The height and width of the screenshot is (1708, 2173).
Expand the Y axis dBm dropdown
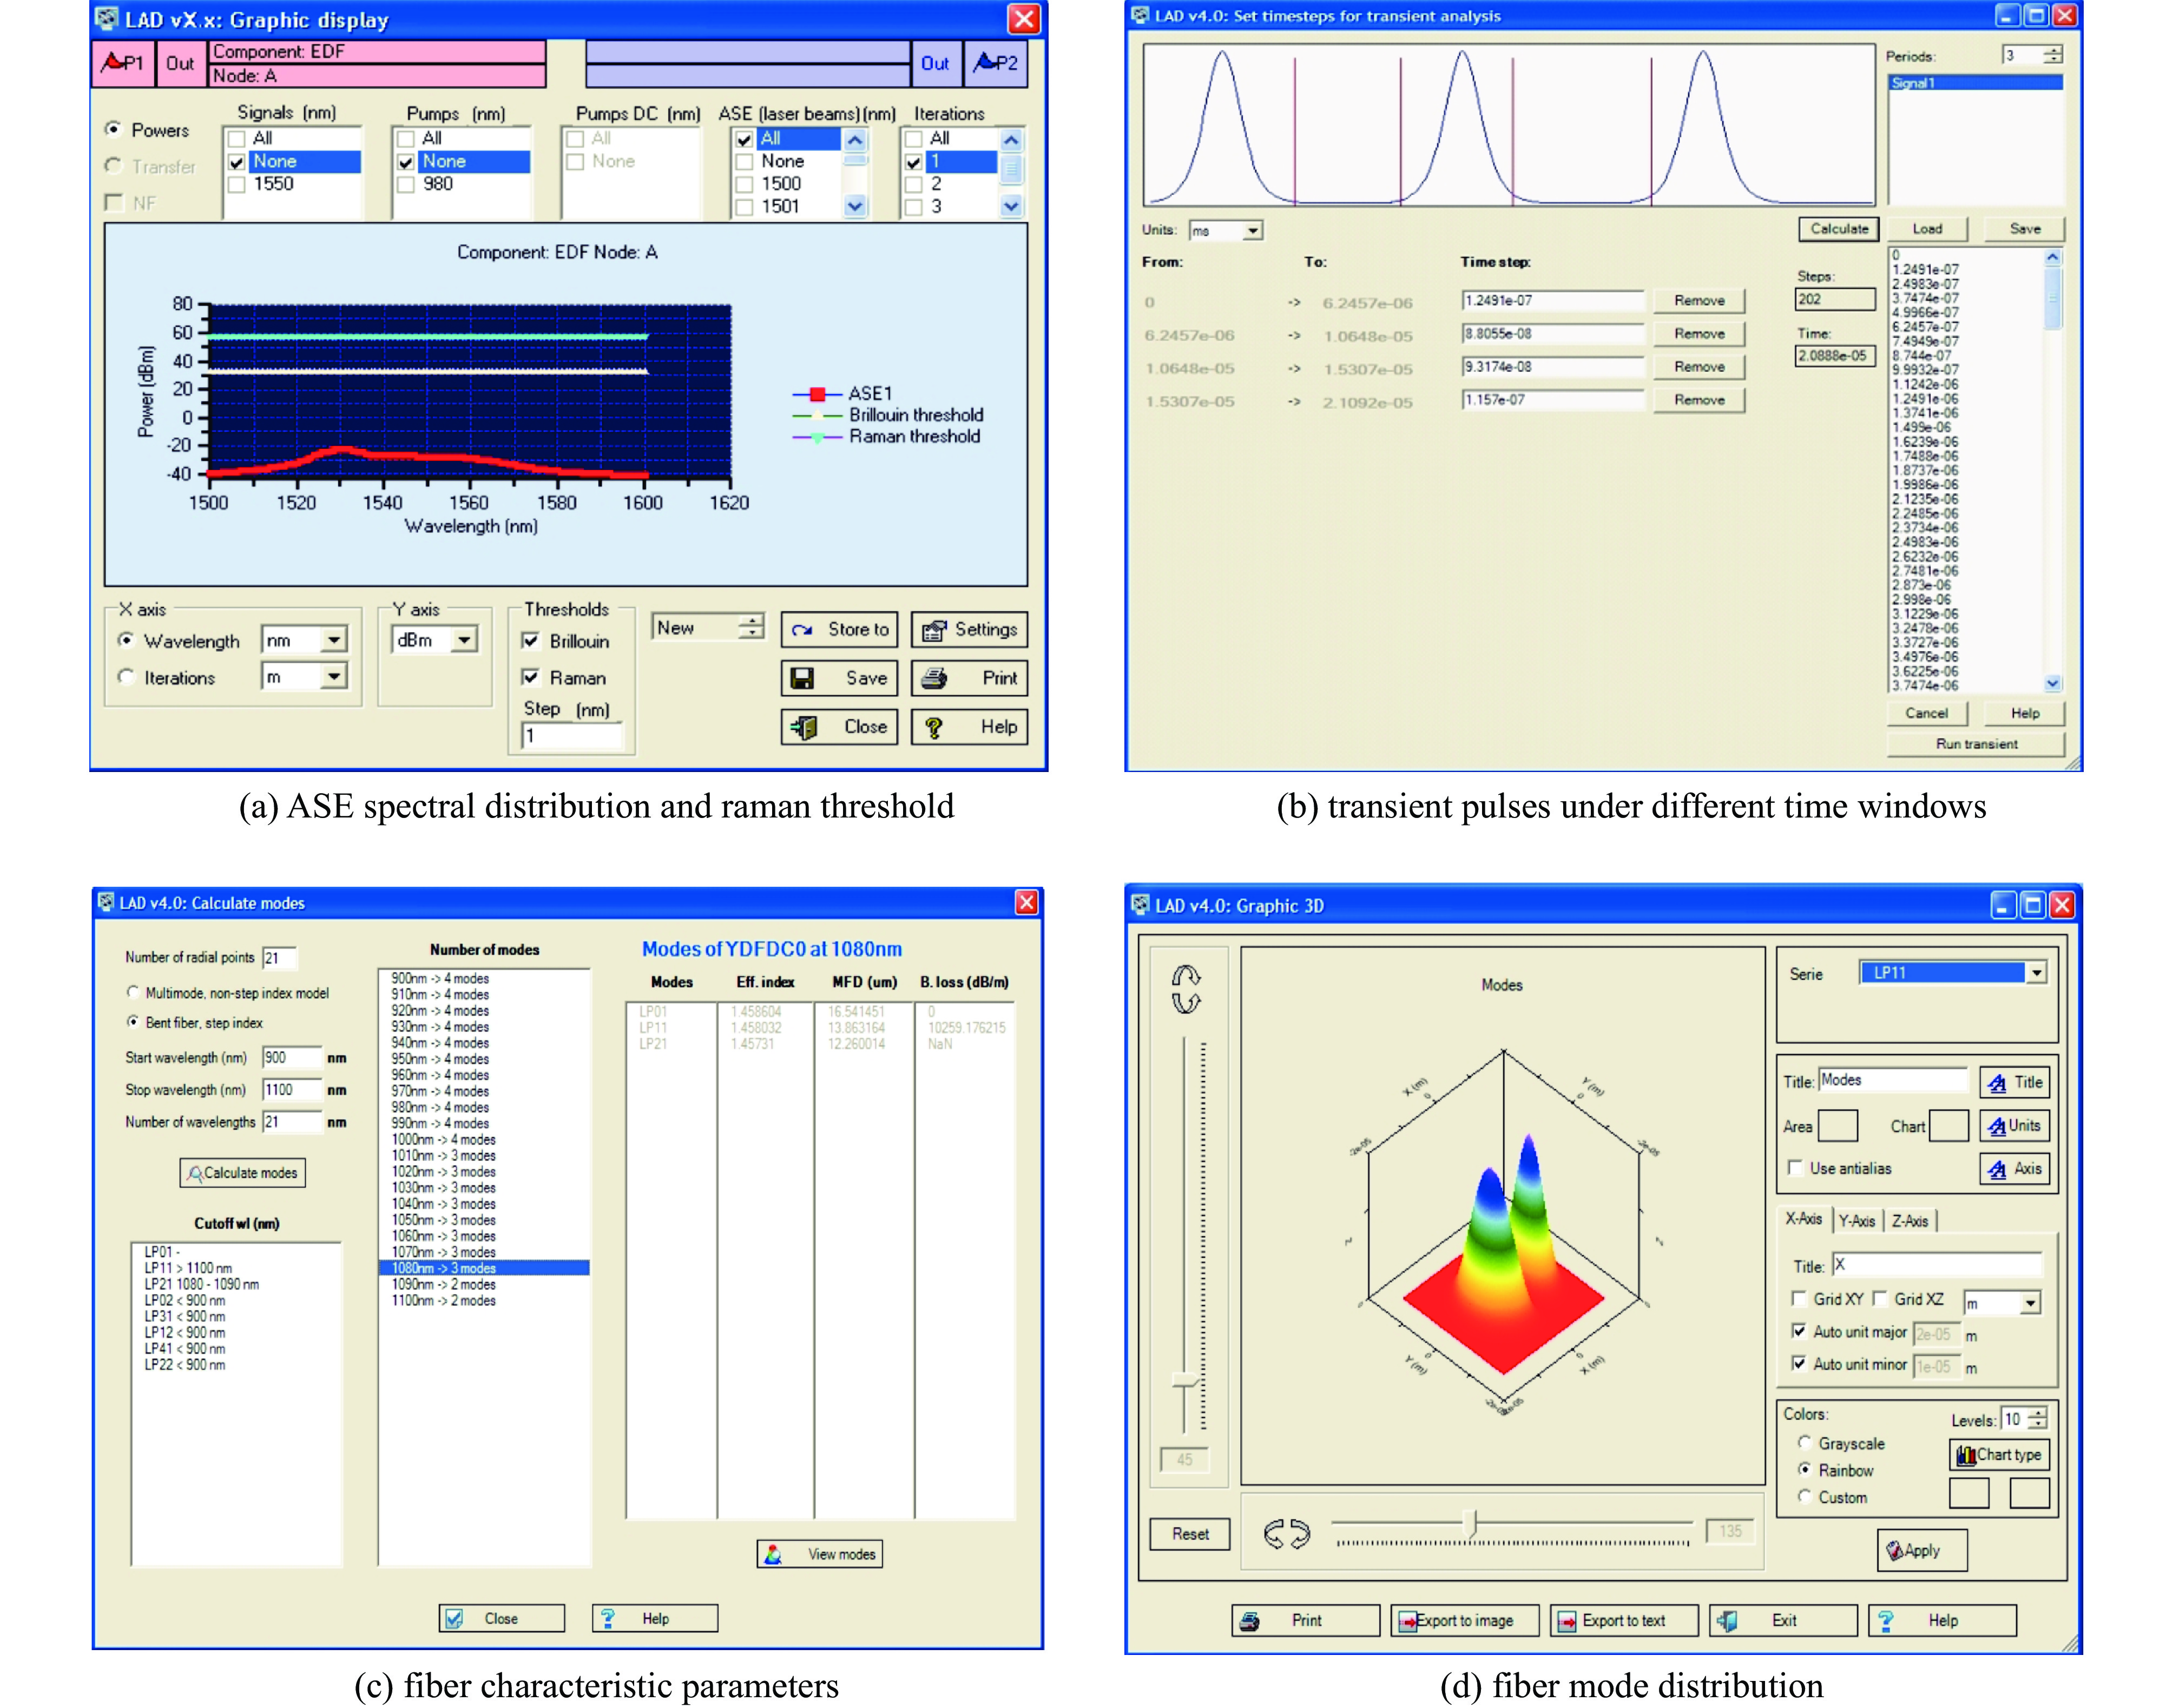coord(464,640)
